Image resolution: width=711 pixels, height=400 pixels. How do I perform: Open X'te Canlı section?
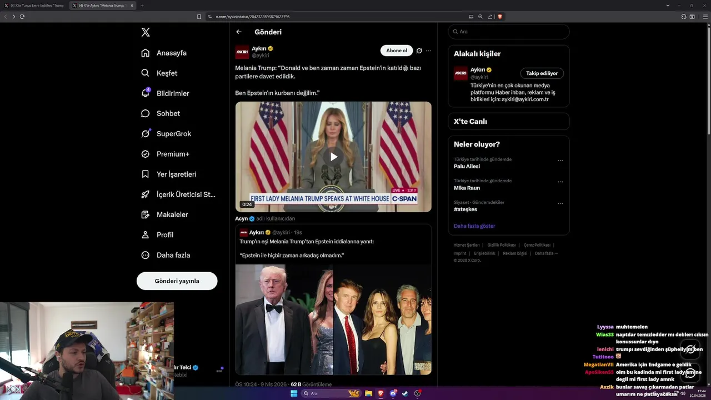509,122
